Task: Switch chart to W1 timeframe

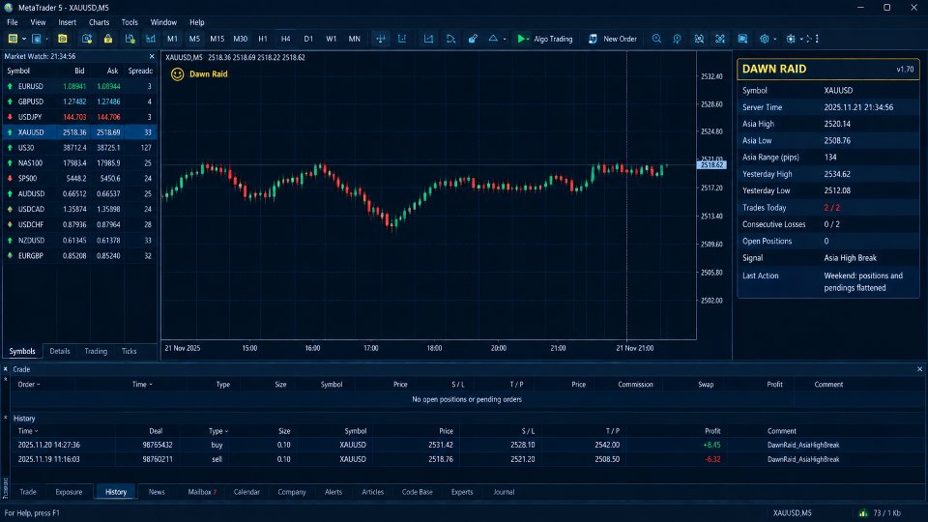Action: tap(332, 39)
